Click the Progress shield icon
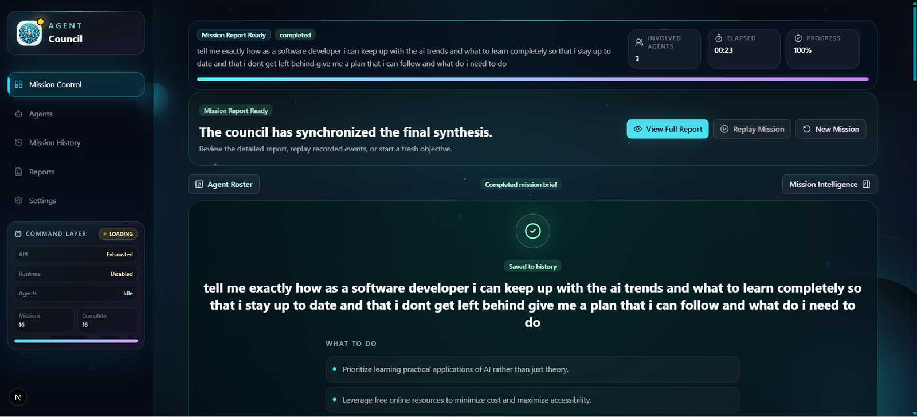 (798, 38)
